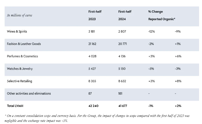This screenshot has height=124, width=202.
Task: Select the Watches & Jewelry row label
Action: [19, 69]
